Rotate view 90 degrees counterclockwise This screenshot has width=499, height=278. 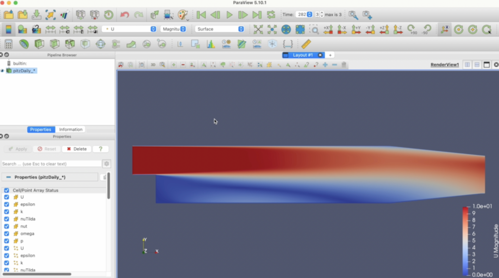[426, 29]
